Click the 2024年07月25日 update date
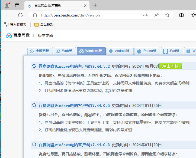 (147, 106)
